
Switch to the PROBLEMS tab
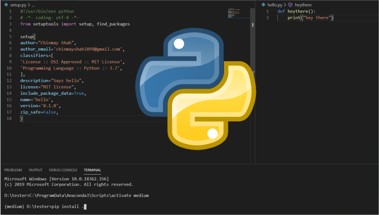pos(13,170)
